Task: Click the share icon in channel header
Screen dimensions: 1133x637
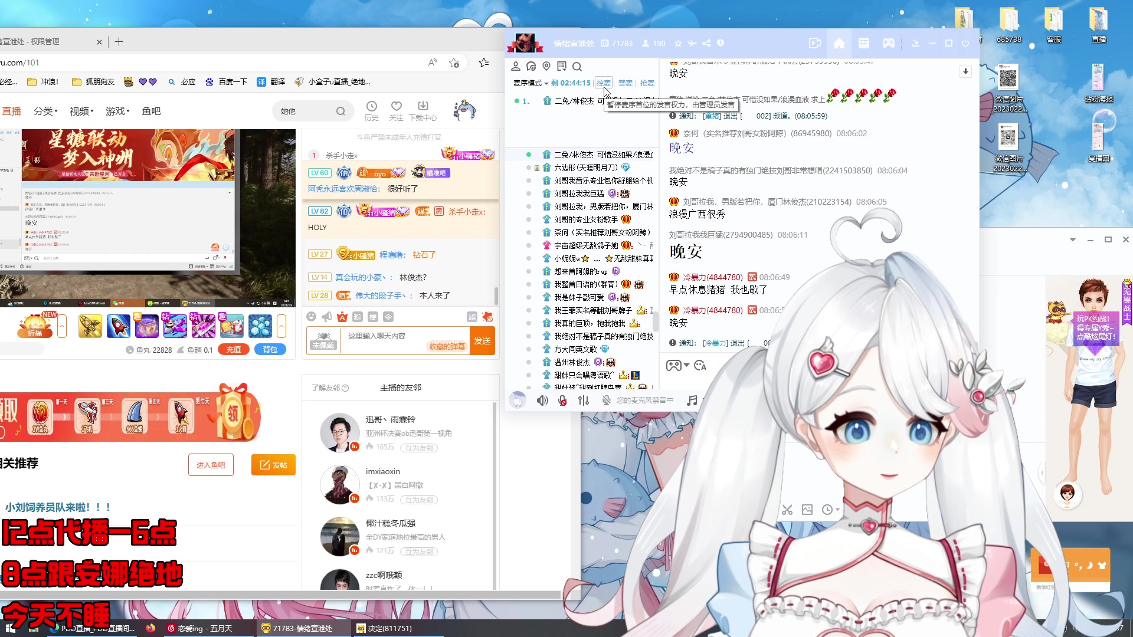Action: (x=706, y=43)
